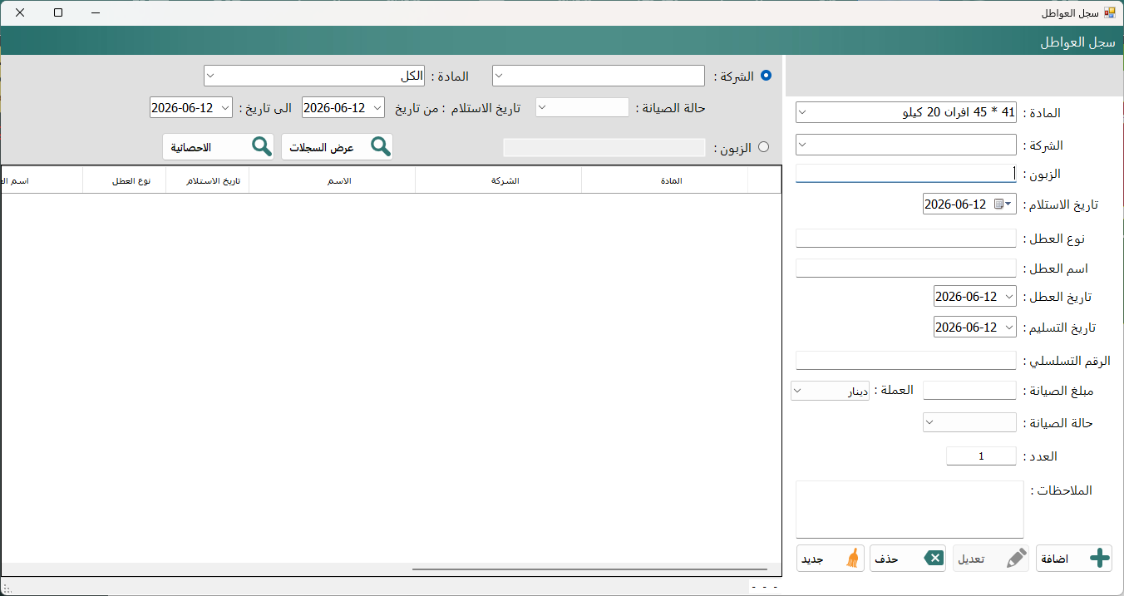The width and height of the screenshot is (1124, 596).
Task: Click the delete X icon on حذف button
Action: click(x=934, y=559)
